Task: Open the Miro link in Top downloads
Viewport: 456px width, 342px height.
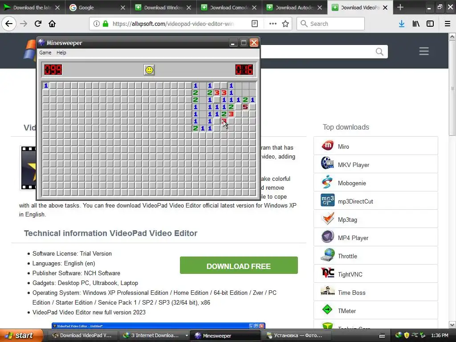Action: coord(343,147)
